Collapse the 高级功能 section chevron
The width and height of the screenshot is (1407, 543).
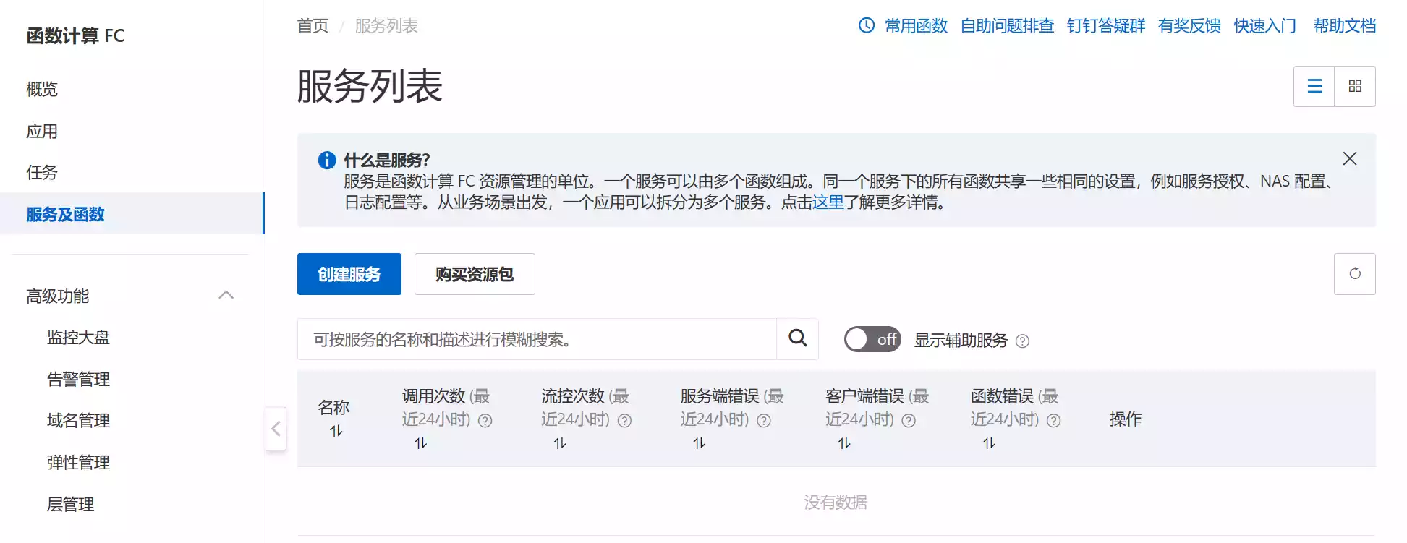[x=226, y=295]
